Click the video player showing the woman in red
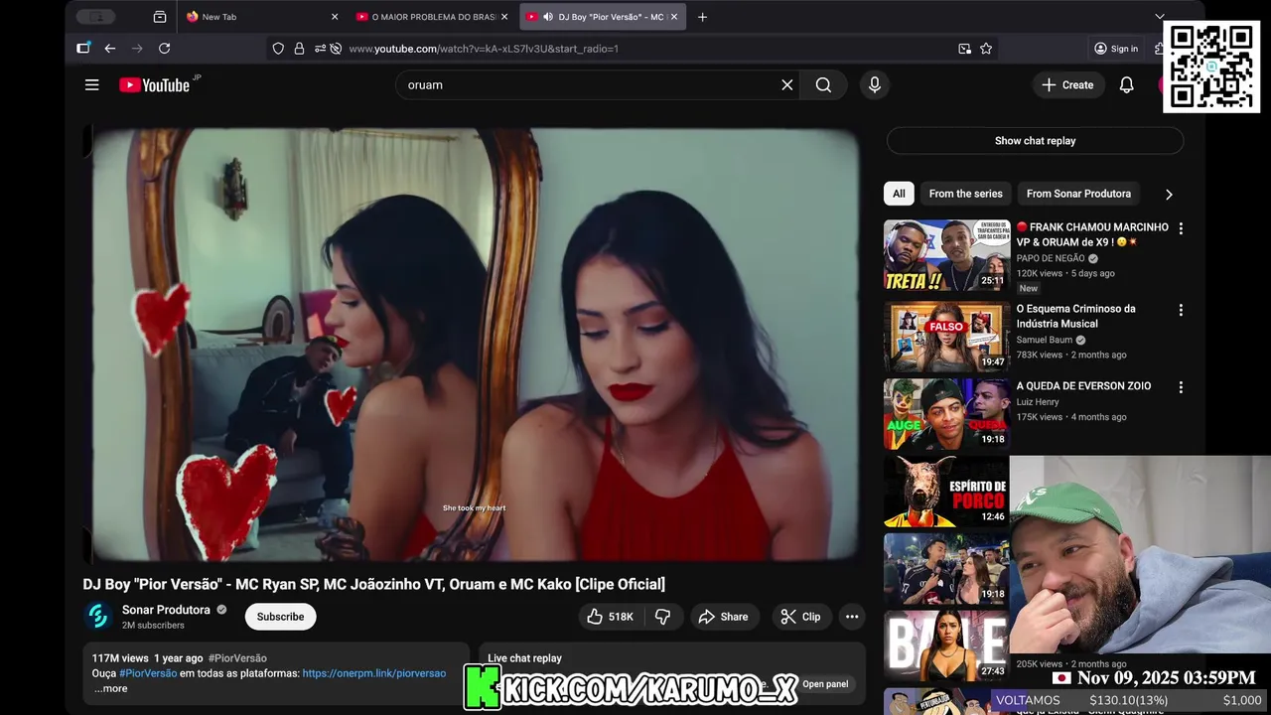1271x715 pixels. [475, 345]
